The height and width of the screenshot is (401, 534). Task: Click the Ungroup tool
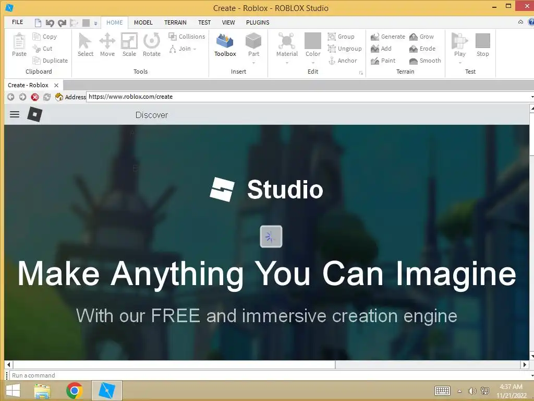[345, 49]
